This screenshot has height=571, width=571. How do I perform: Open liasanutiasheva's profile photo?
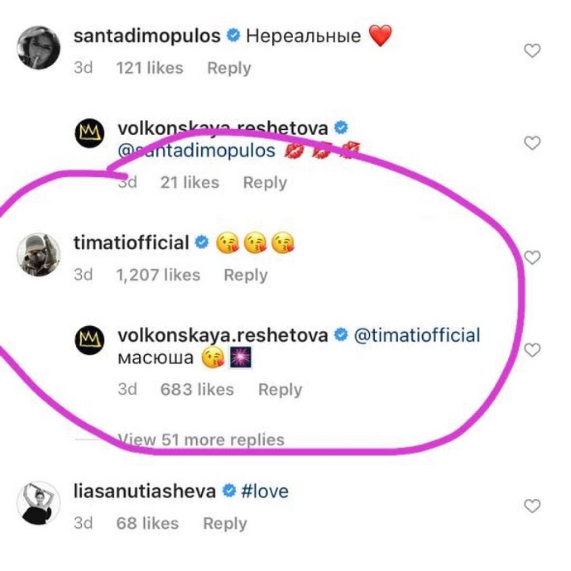click(37, 502)
